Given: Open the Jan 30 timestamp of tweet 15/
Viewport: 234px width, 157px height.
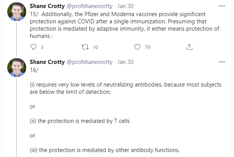Looking at the screenshot, I should [x=125, y=7].
